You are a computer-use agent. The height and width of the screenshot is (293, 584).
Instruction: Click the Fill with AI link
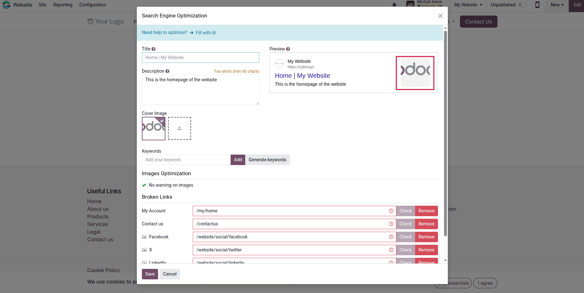click(x=206, y=33)
